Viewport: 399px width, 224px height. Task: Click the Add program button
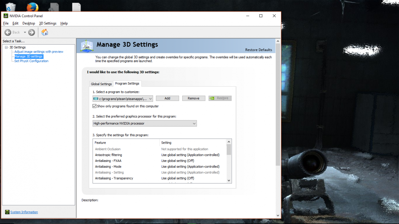pos(167,98)
